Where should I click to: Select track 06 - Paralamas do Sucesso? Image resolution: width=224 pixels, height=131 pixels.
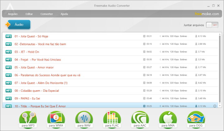click(x=110, y=75)
